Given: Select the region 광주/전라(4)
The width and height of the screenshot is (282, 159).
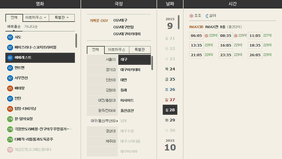Looking at the screenshot, I should (102, 110).
